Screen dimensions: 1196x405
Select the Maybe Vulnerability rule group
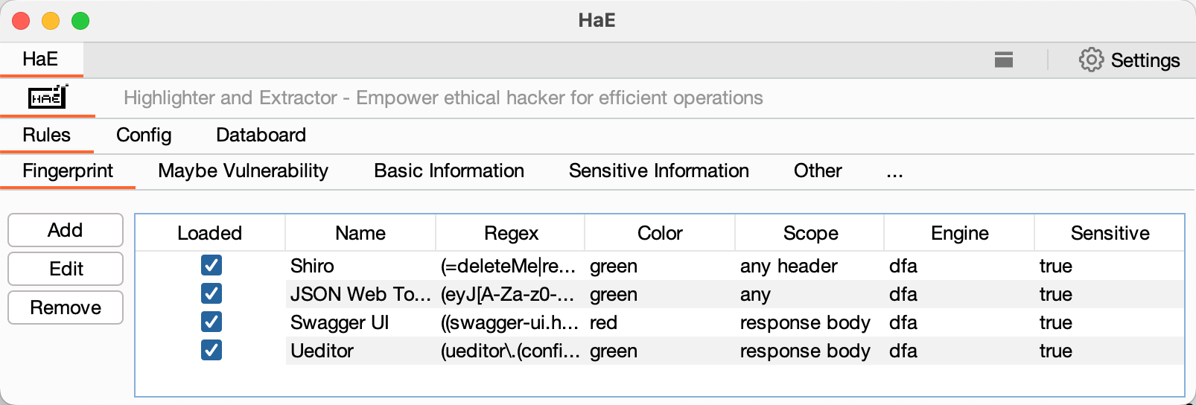243,171
